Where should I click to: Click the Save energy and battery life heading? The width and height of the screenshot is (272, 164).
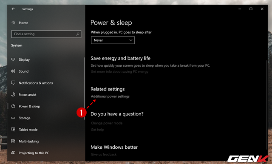coord(120,58)
